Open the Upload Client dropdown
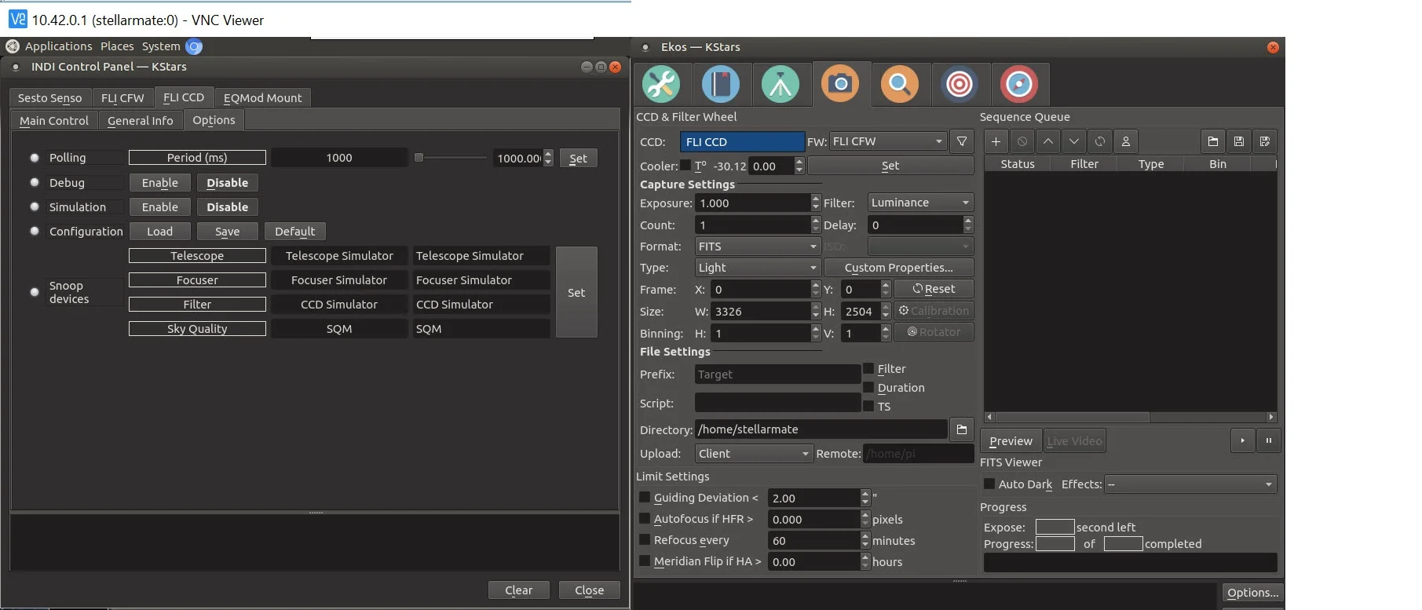 [x=754, y=453]
